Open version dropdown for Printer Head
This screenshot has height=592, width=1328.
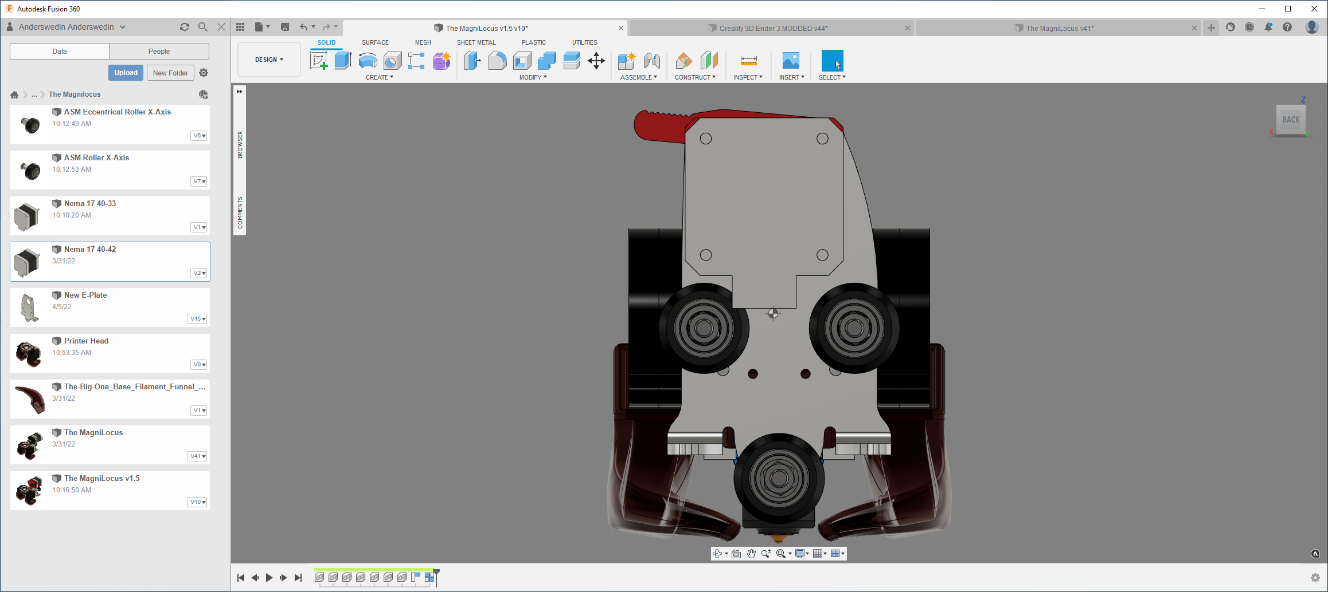pyautogui.click(x=198, y=365)
